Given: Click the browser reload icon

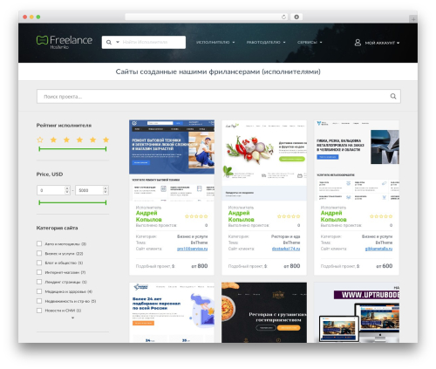Looking at the screenshot, I should pyautogui.click(x=283, y=17).
